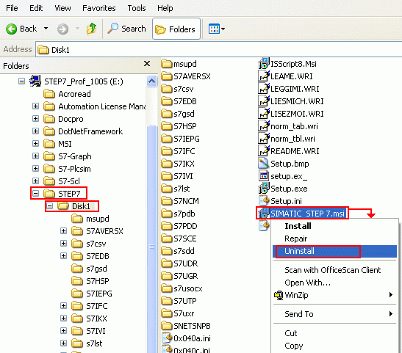Collapse the Disk1 folder node
Screen dimensions: 402x353
tap(50, 205)
